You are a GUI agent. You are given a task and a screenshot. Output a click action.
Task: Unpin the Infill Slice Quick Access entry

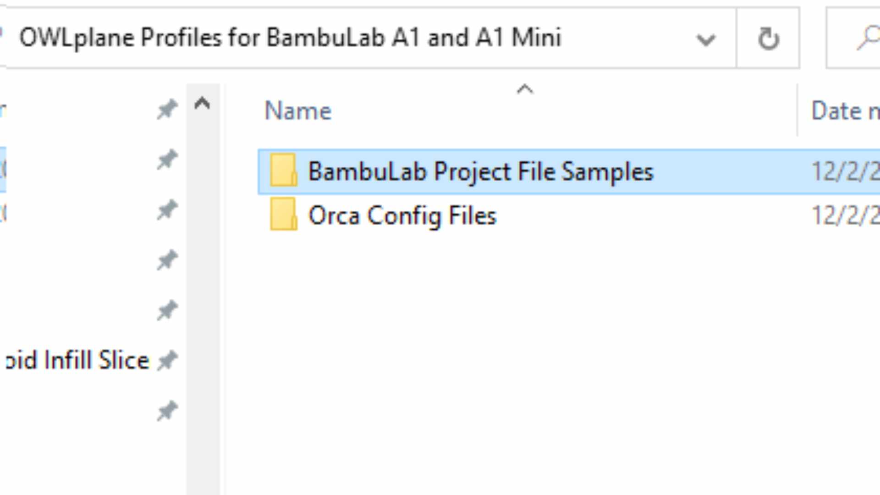pyautogui.click(x=169, y=360)
